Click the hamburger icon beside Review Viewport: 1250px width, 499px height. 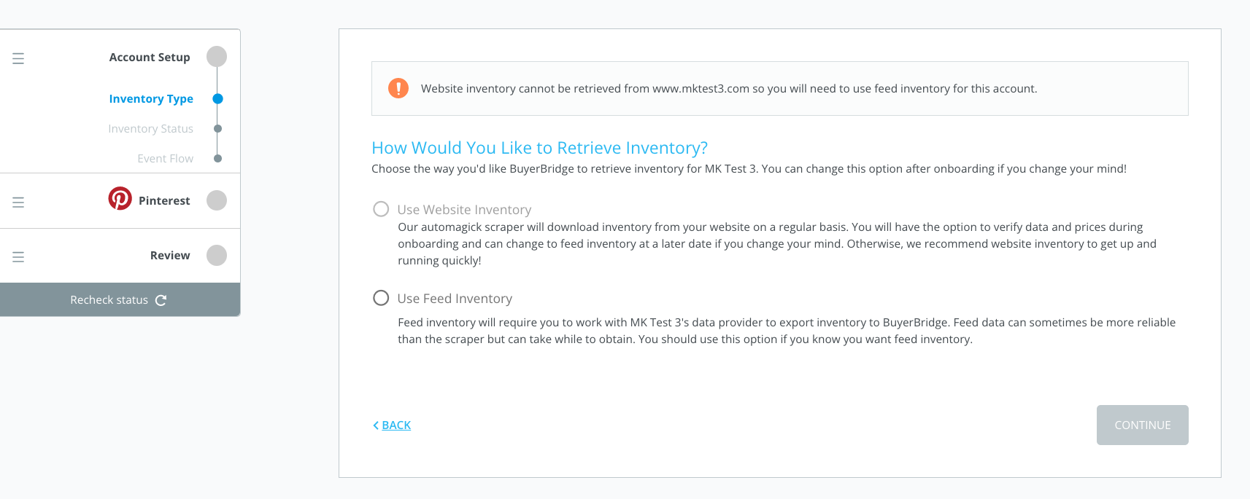pos(18,256)
